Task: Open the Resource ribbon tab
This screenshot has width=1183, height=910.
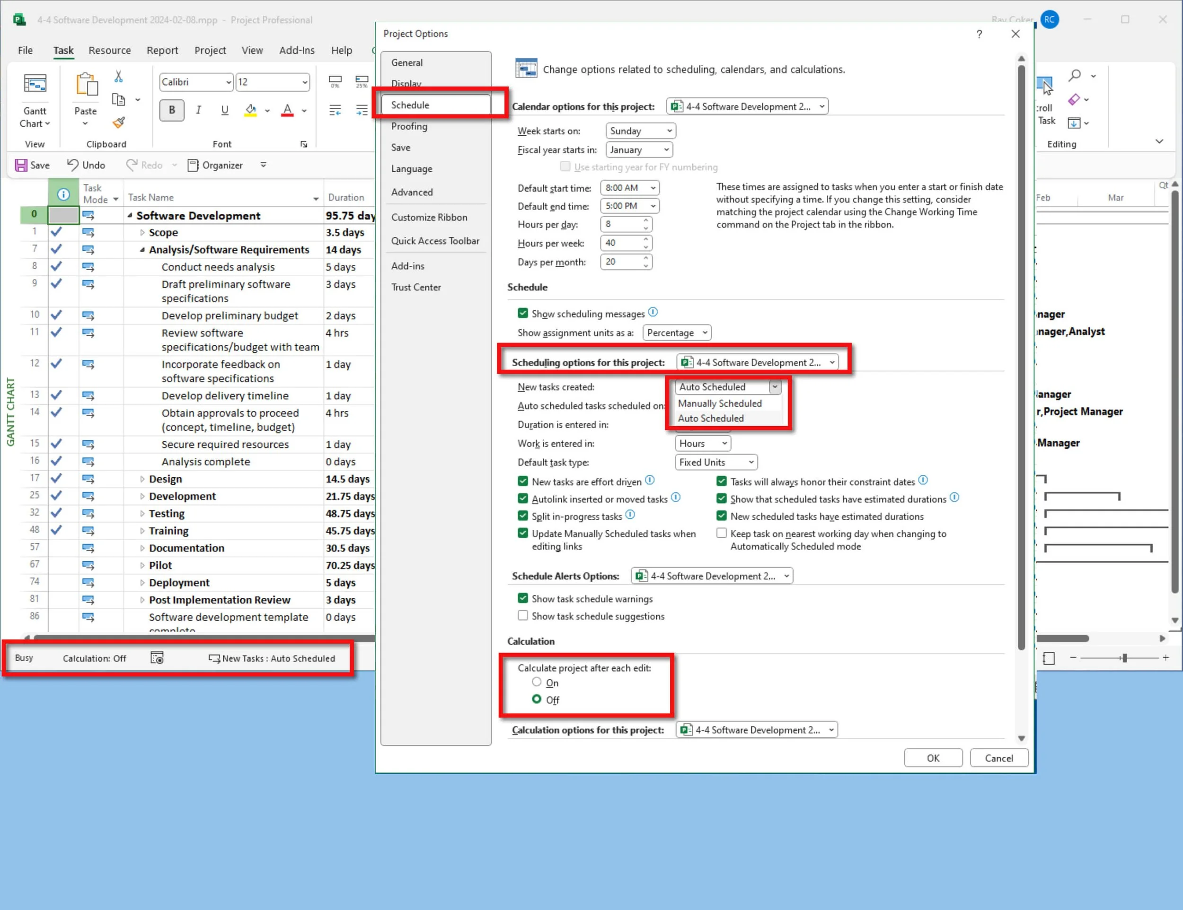Action: pyautogui.click(x=109, y=50)
